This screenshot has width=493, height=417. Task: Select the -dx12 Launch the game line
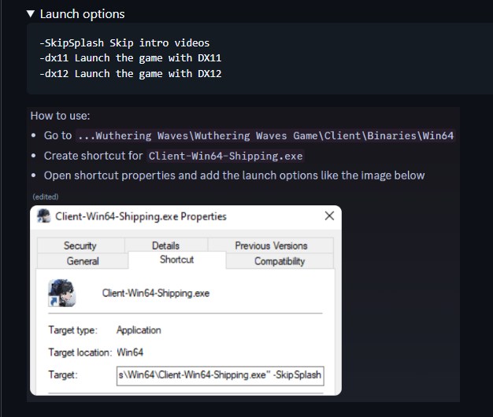click(x=131, y=74)
